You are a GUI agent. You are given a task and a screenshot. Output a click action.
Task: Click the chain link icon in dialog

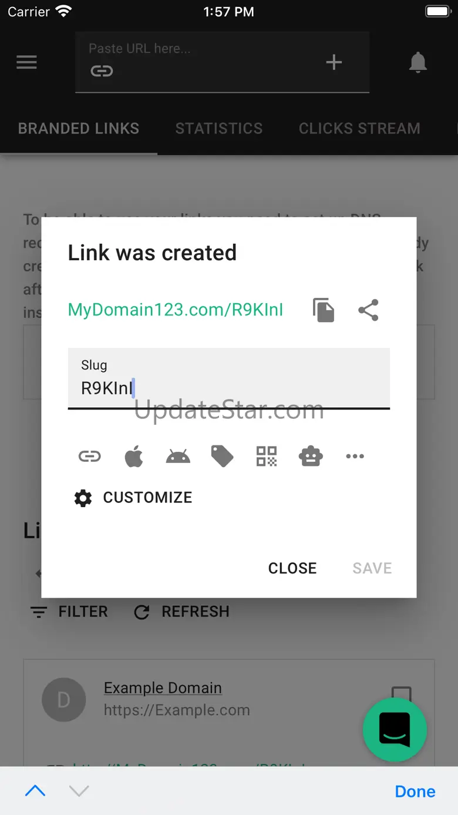click(x=90, y=456)
